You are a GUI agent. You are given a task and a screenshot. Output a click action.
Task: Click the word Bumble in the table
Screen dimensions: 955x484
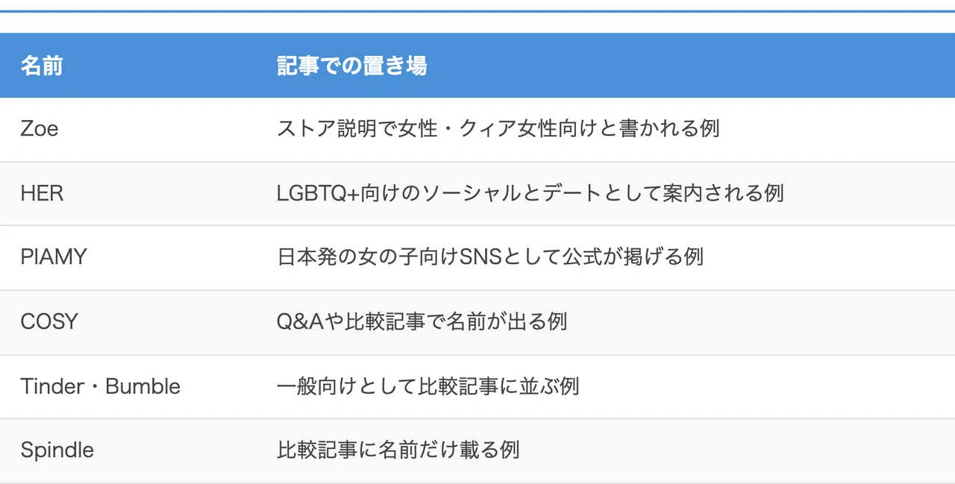[x=143, y=386]
